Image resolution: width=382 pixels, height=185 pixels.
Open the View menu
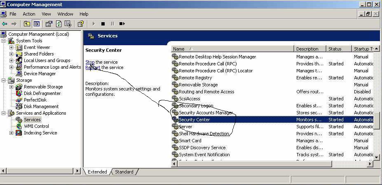pyautogui.click(x=46, y=14)
